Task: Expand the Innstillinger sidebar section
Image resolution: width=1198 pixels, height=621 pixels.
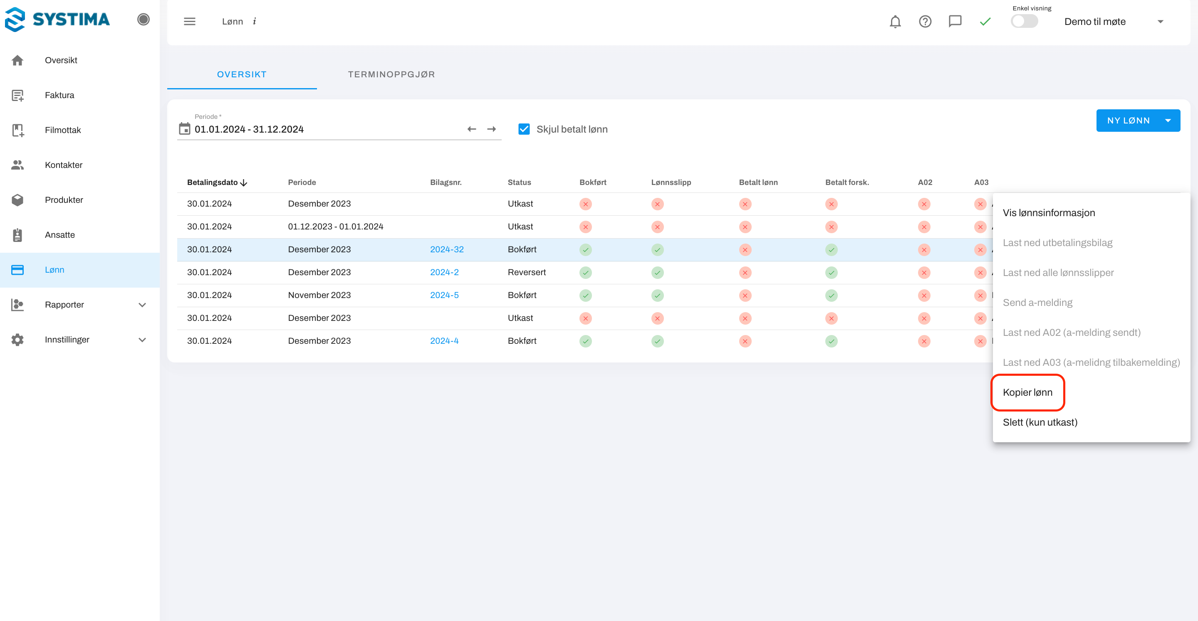Action: pyautogui.click(x=142, y=340)
